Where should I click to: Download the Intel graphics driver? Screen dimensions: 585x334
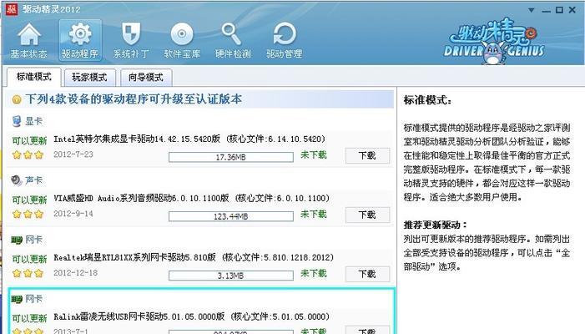pos(367,155)
